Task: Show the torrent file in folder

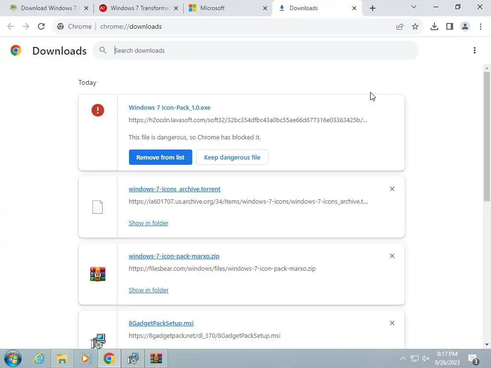Action: tap(149, 223)
